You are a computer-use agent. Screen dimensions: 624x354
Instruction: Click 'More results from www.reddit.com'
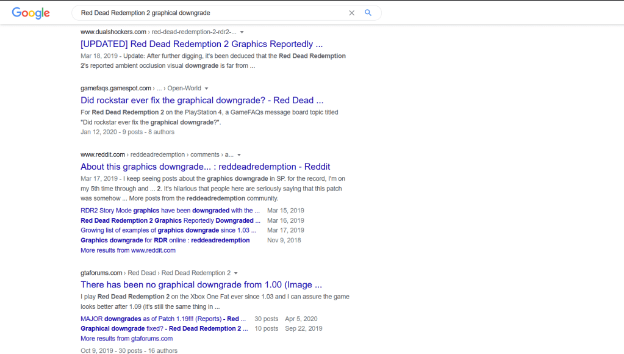coord(127,250)
